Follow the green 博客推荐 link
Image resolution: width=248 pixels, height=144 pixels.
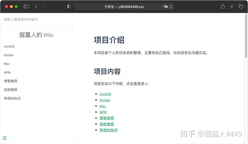click(107, 118)
